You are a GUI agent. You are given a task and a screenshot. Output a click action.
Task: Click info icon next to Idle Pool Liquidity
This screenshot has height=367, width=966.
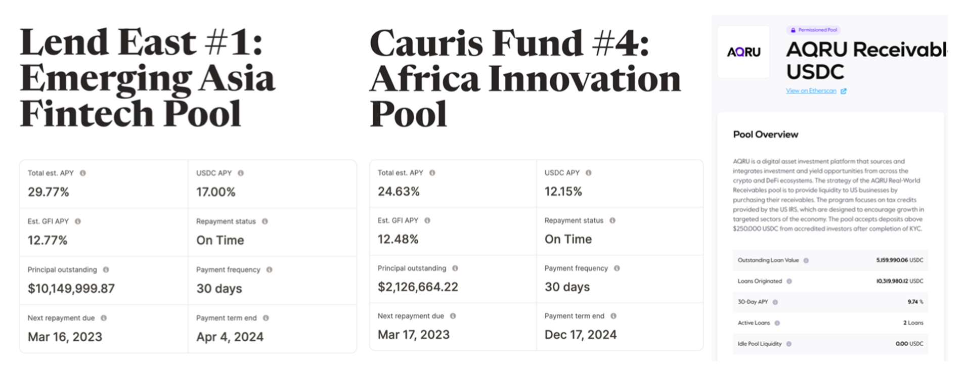789,344
